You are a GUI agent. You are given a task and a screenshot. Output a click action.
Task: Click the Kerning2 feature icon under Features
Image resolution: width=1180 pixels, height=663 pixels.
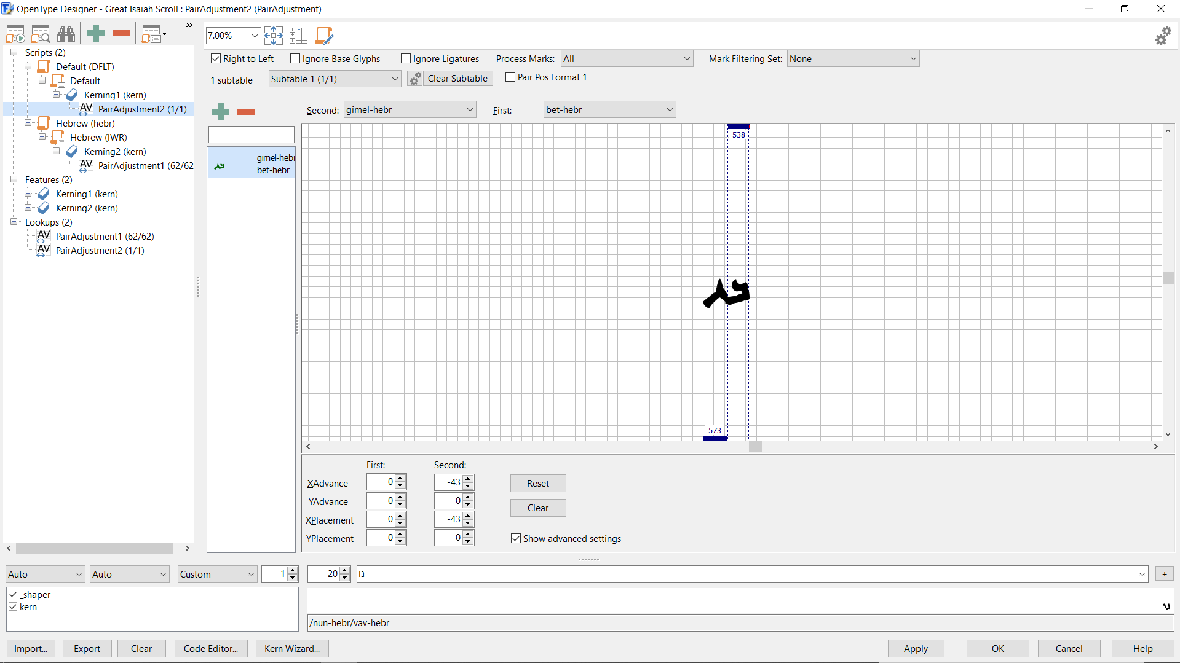(x=44, y=208)
